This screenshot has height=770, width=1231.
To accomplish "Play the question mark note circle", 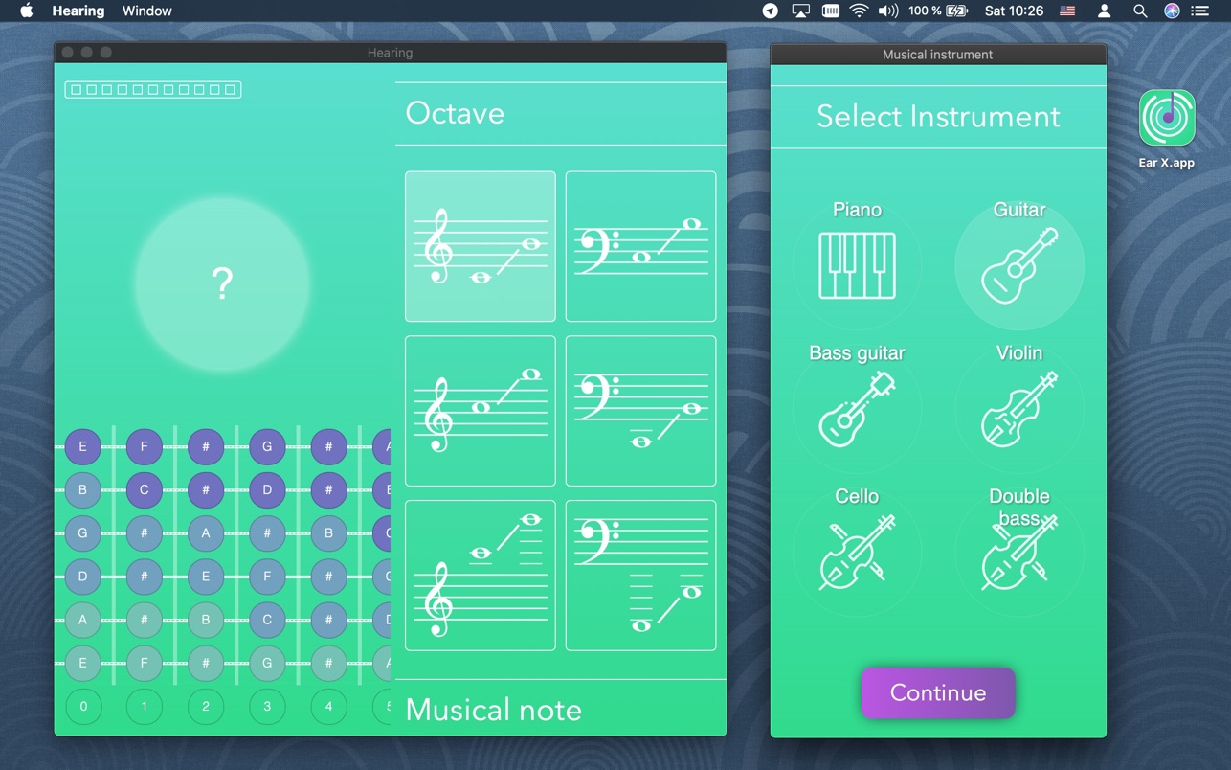I will [222, 283].
